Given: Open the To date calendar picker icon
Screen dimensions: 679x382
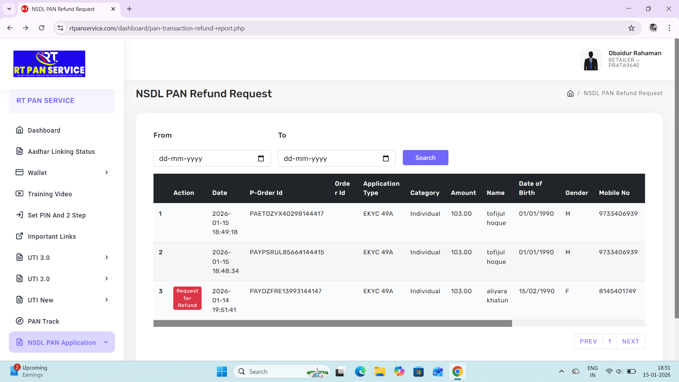Looking at the screenshot, I should (385, 158).
